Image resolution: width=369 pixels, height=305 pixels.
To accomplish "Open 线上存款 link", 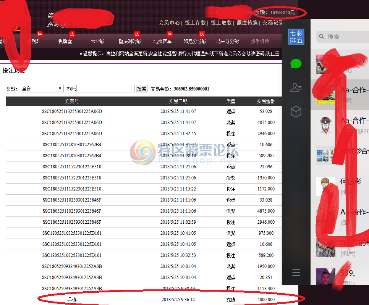I will pos(195,23).
